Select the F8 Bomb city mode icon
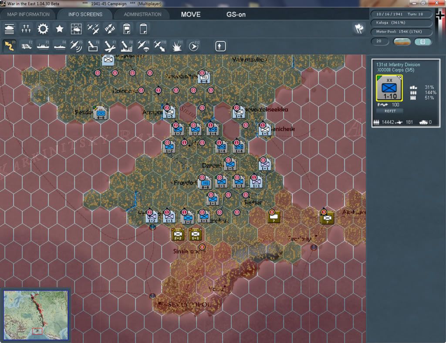Image resolution: width=446 pixels, height=343 pixels. point(127,46)
